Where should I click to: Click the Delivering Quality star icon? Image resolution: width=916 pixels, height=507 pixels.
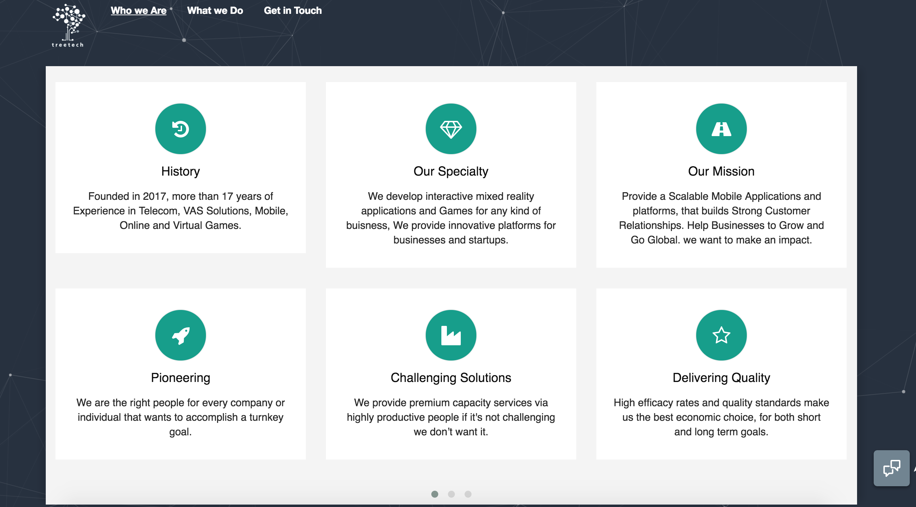721,335
